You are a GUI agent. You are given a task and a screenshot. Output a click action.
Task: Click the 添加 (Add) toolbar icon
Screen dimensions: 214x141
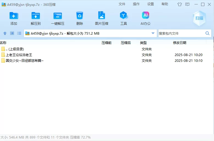click(14, 16)
